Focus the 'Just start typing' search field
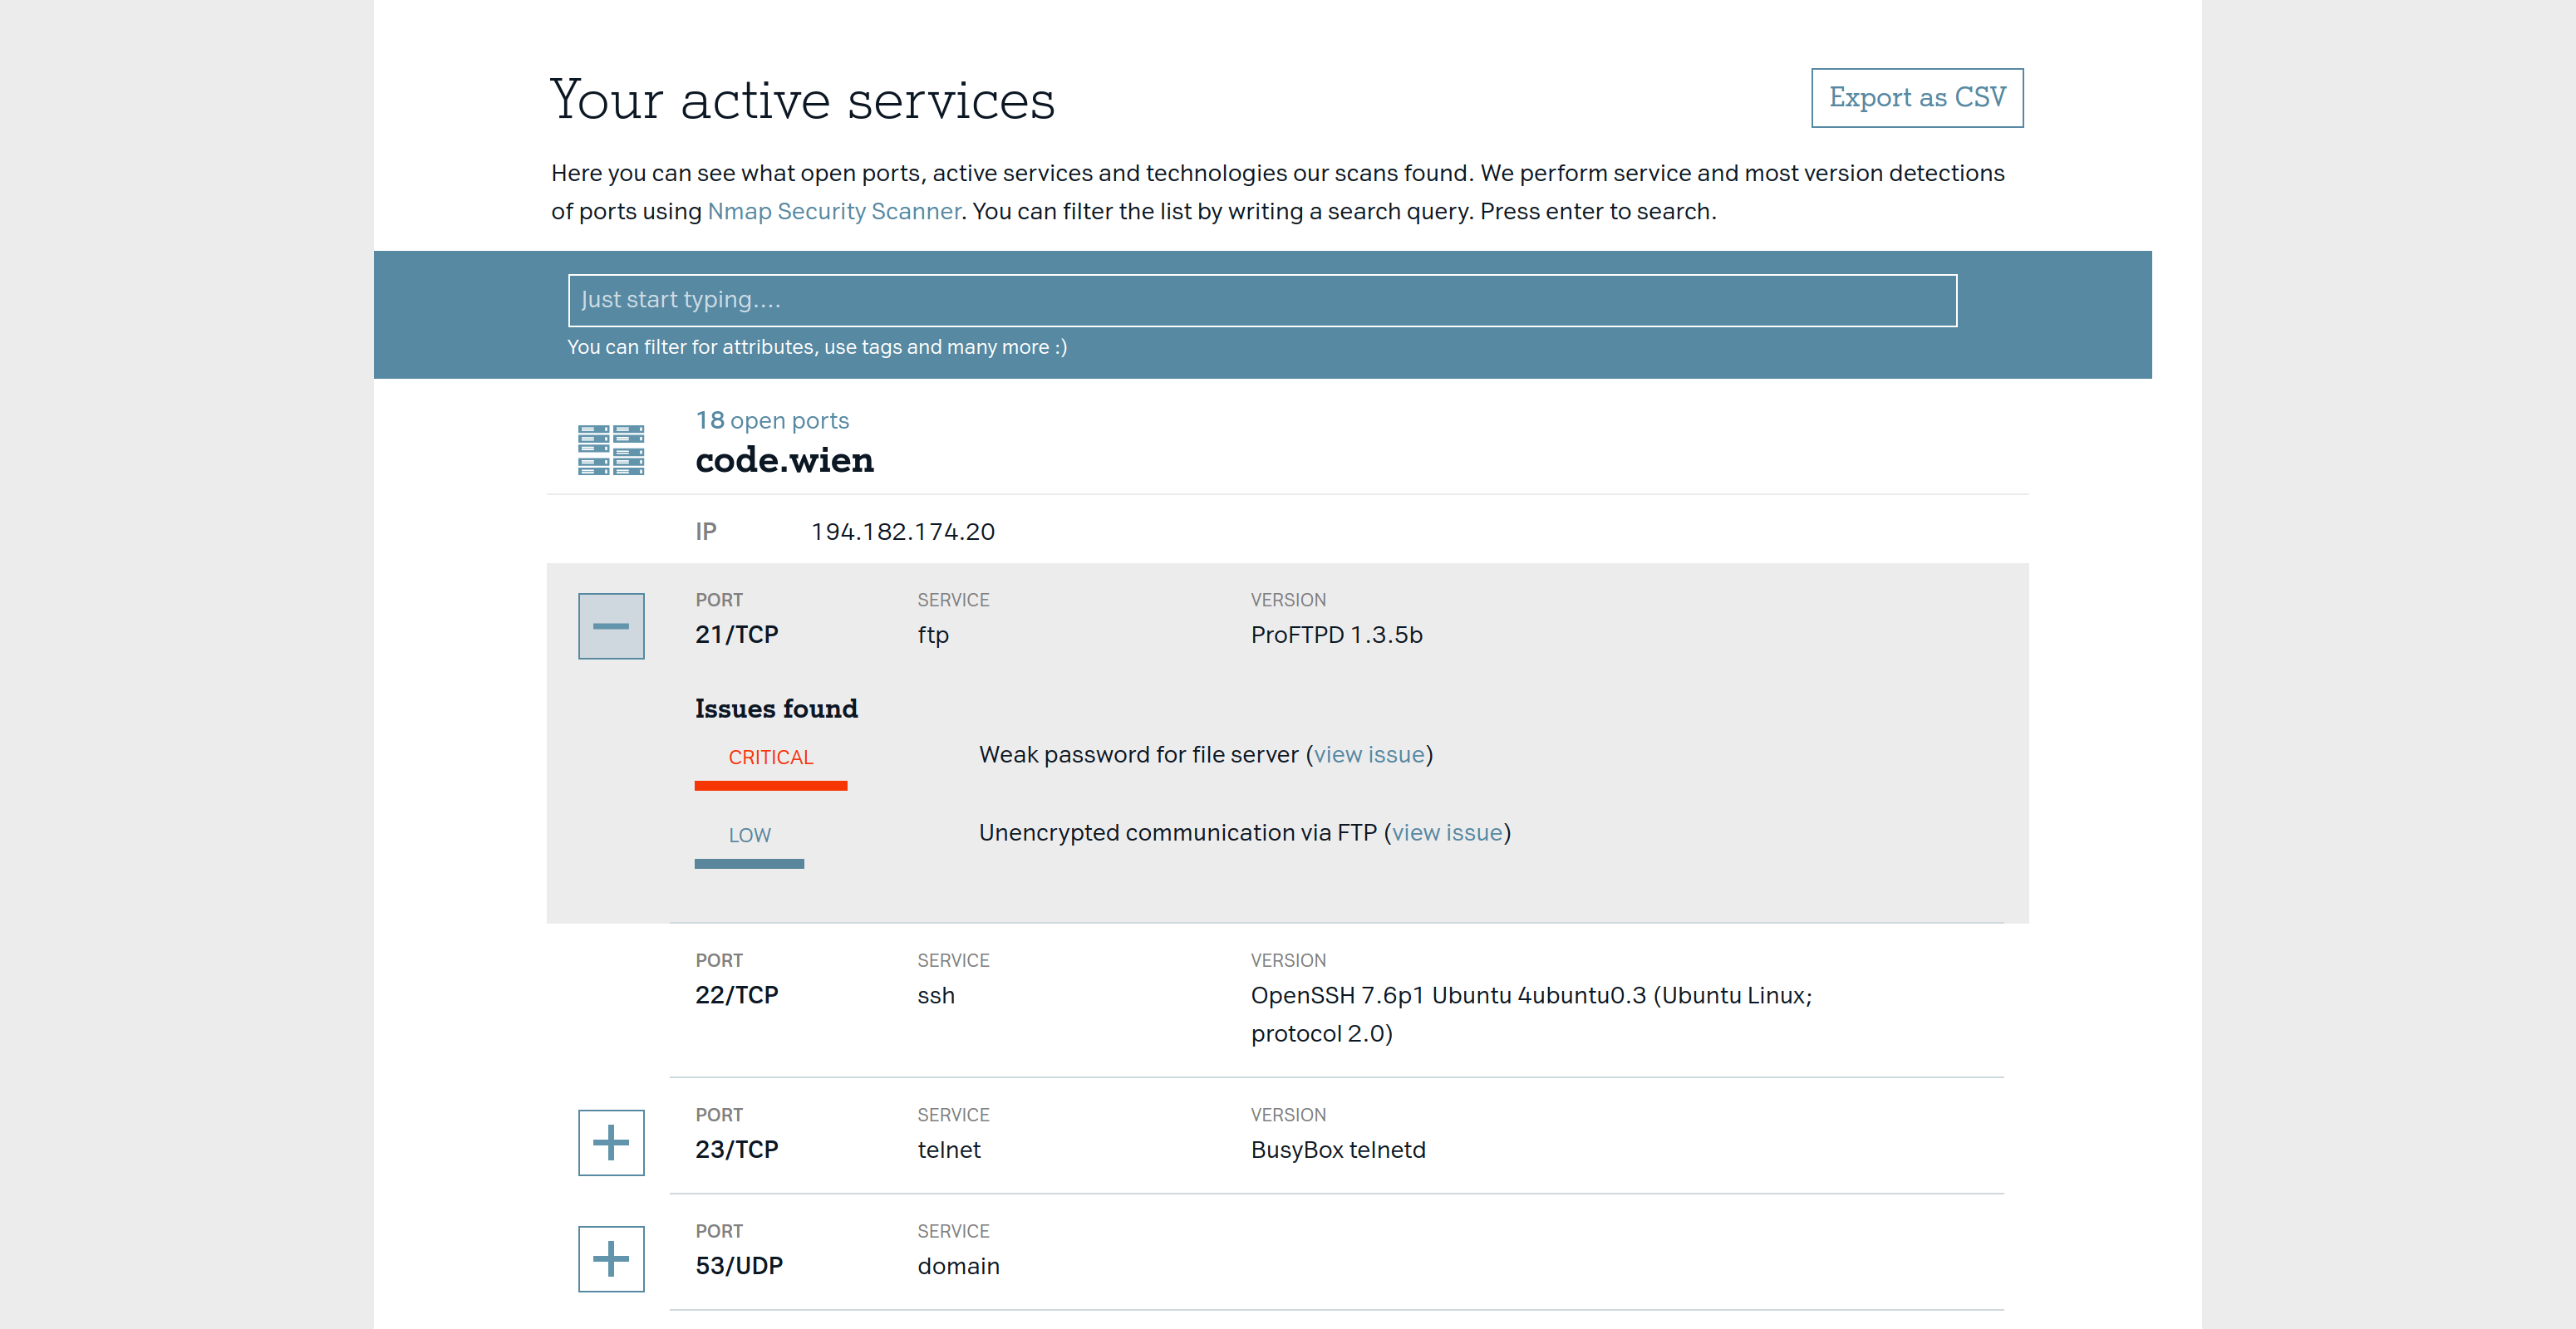This screenshot has width=2576, height=1329. coord(1261,300)
